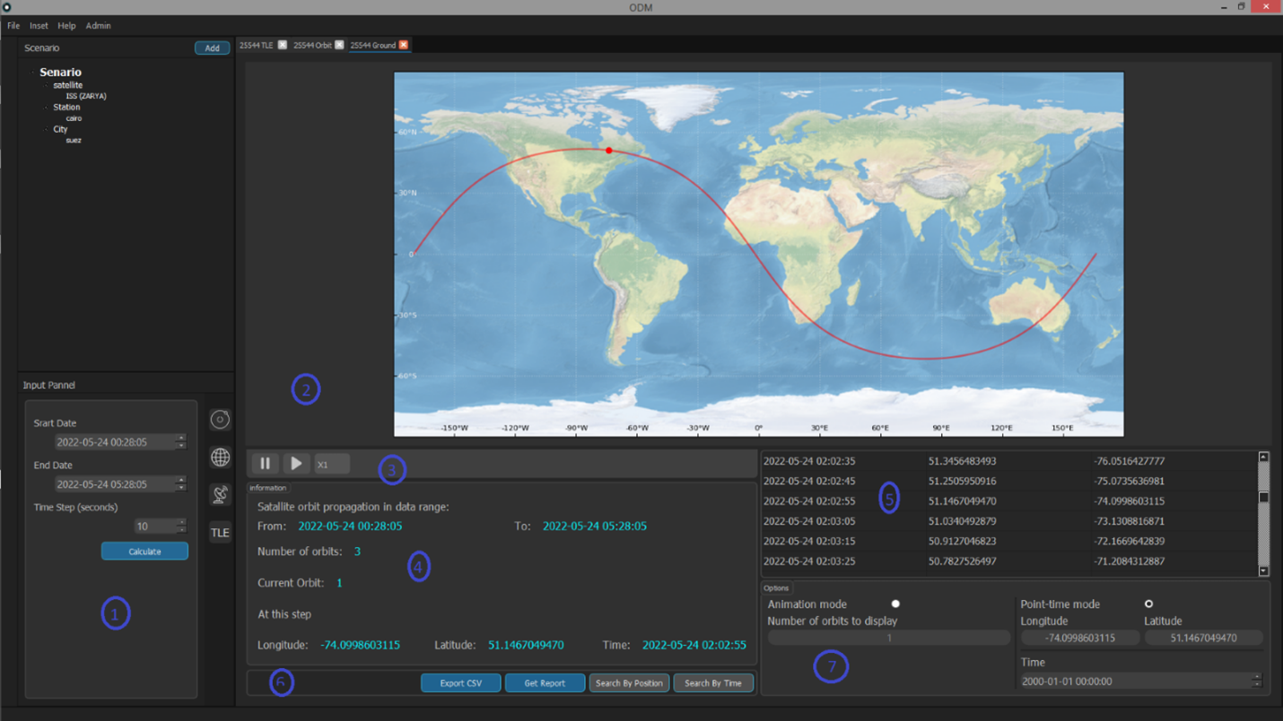Viewport: 1283px width, 721px height.
Task: Open the TLE panel via the TLE icon
Action: point(220,532)
